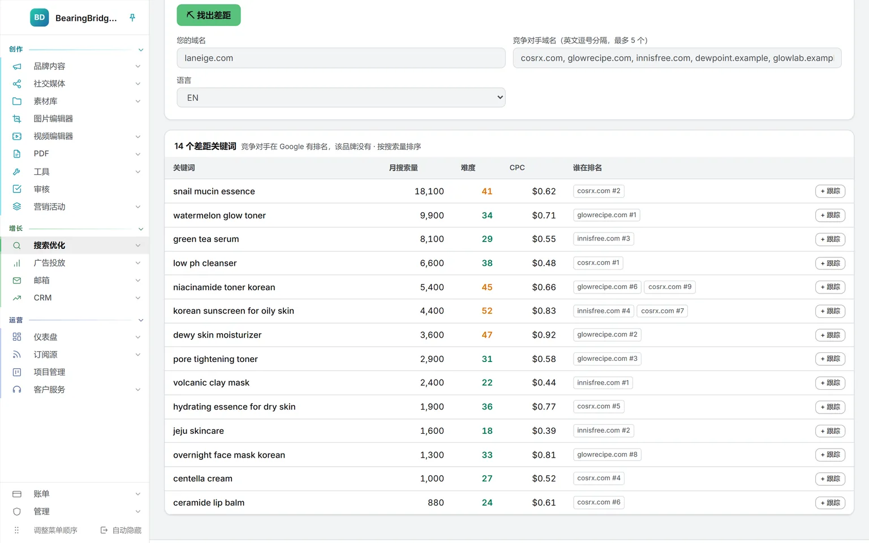869x543 pixels.
Task: Click the grid icon for 仪表盘
Action: [17, 337]
